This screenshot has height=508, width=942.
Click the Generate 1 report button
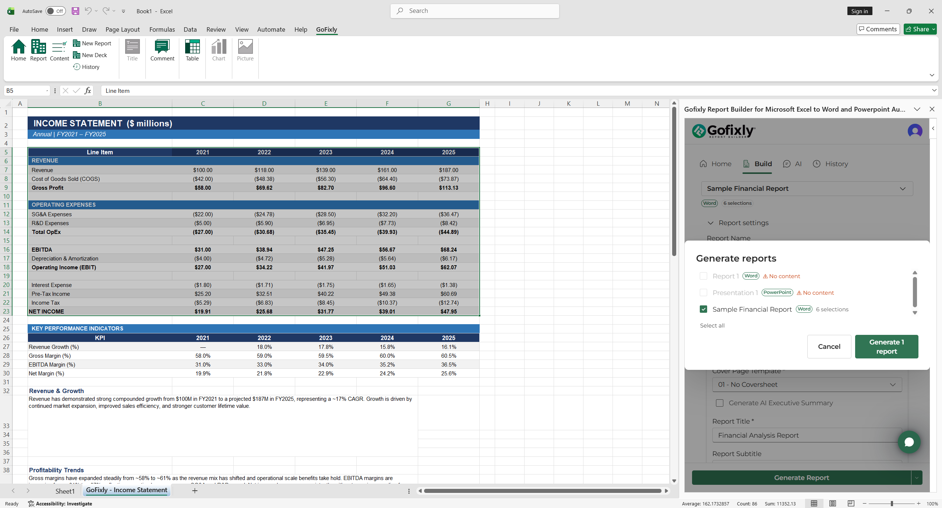(x=886, y=347)
